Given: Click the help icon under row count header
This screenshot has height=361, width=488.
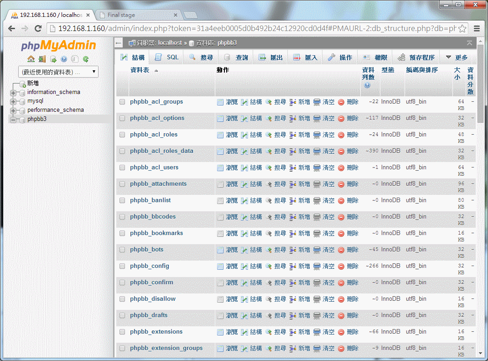Looking at the screenshot, I should click(367, 85).
